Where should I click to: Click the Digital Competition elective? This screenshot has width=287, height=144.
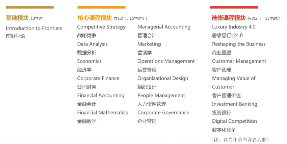point(234,121)
